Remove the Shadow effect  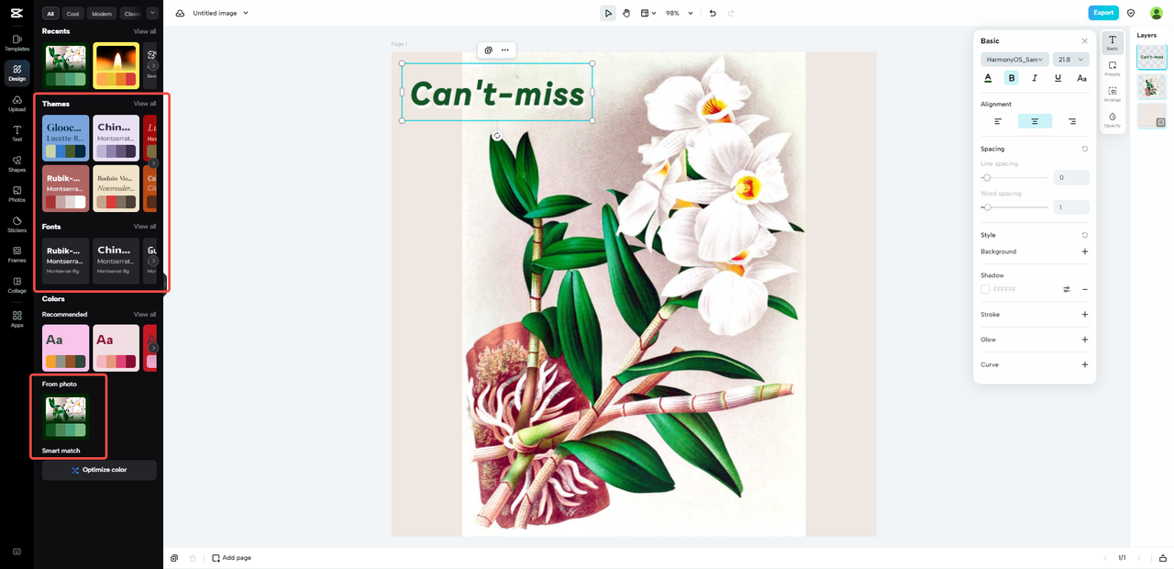pyautogui.click(x=1085, y=289)
